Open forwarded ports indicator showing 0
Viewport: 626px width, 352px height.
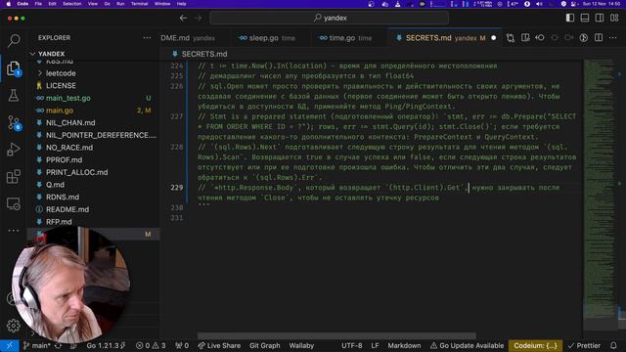tap(182, 345)
